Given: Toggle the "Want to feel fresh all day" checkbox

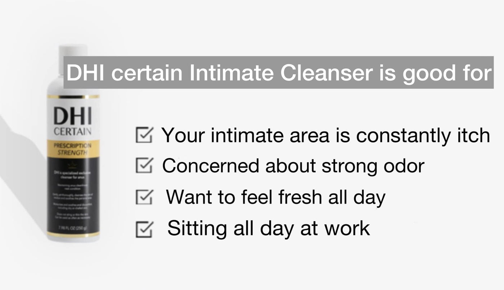Looking at the screenshot, I should (144, 197).
